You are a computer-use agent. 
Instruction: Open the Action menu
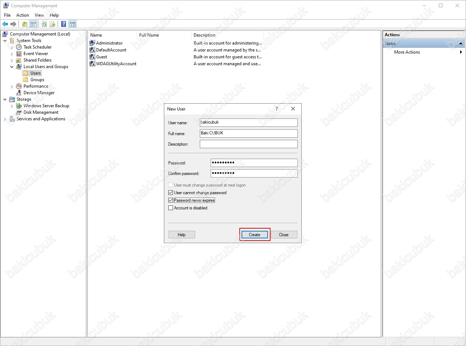pos(22,15)
